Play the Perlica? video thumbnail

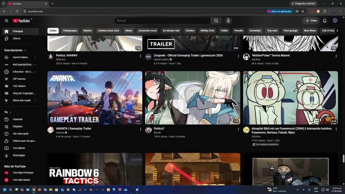coord(193,98)
